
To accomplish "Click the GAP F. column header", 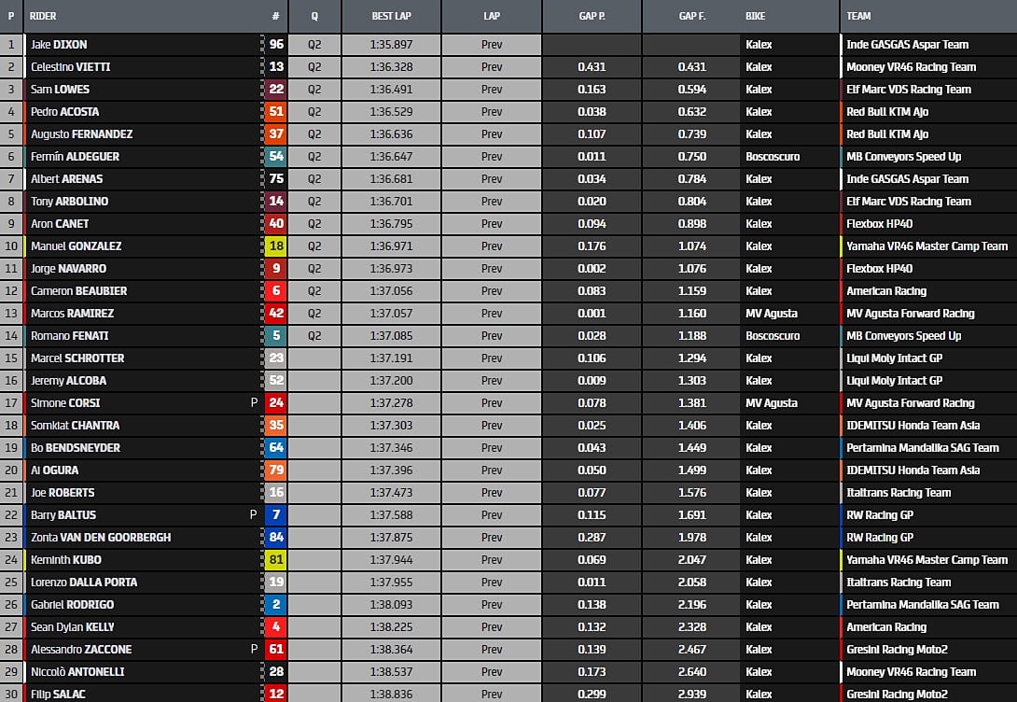I will click(x=692, y=17).
